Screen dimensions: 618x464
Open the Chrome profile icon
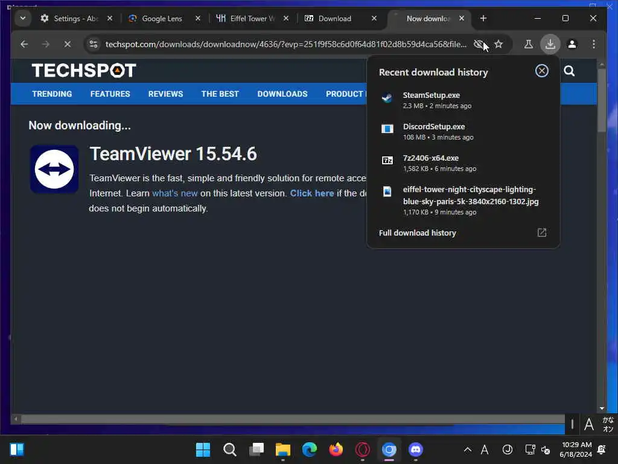tap(572, 44)
